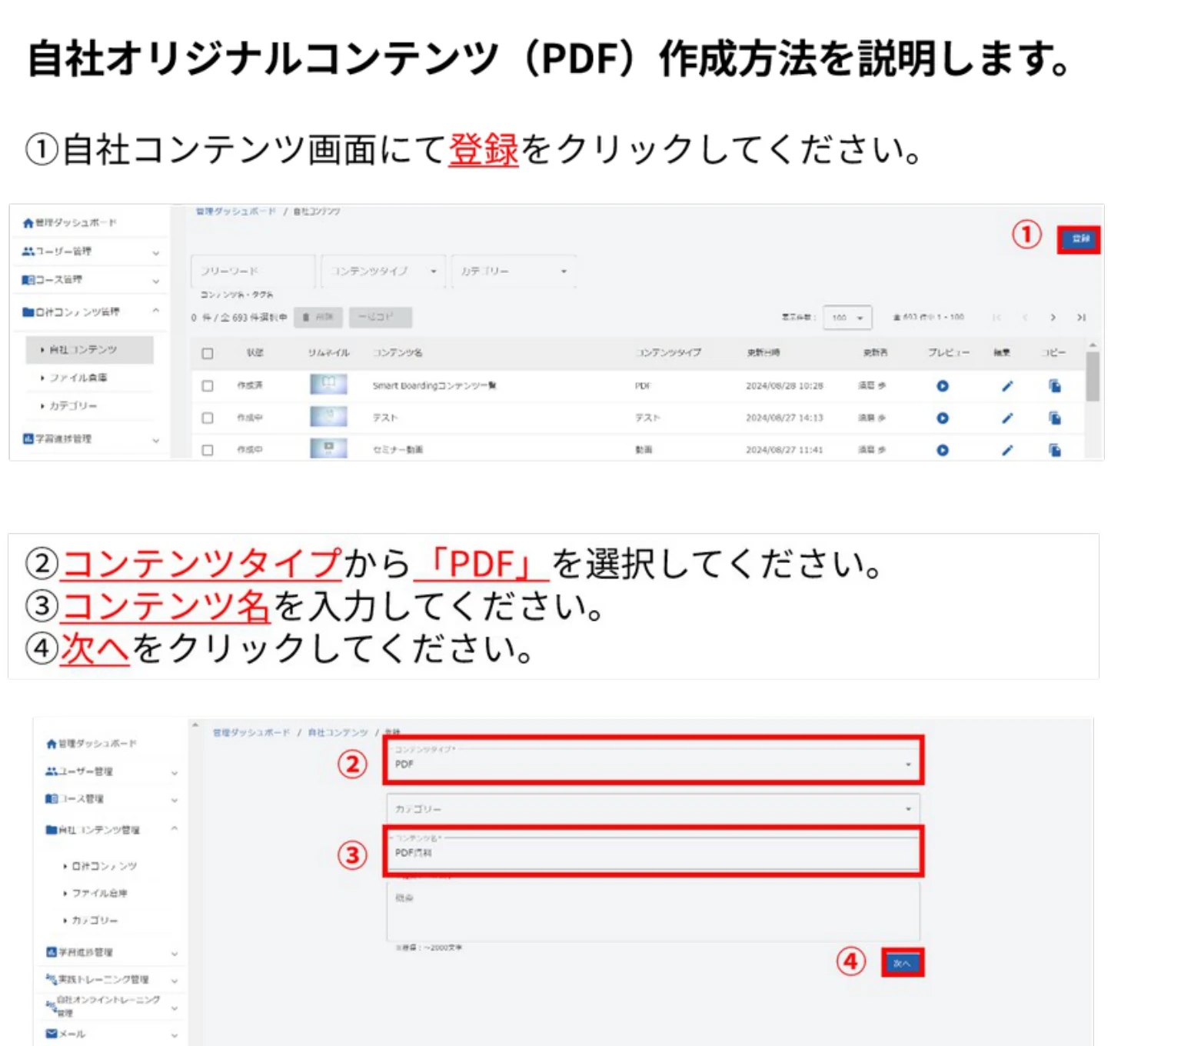
Task: Open the カテゴリー filter dropdown above the table
Action: [514, 271]
